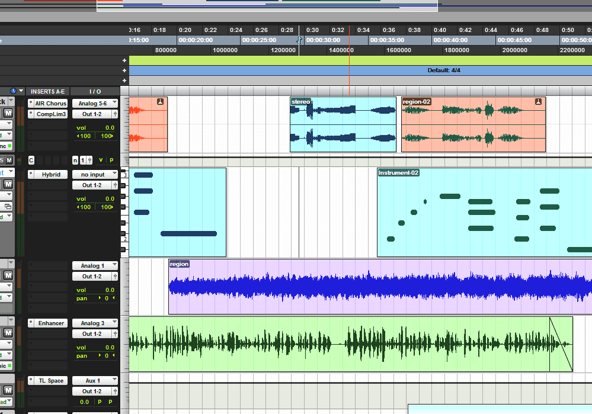Click the clock icon in the track header column
This screenshot has width=592, height=414.
point(14,91)
